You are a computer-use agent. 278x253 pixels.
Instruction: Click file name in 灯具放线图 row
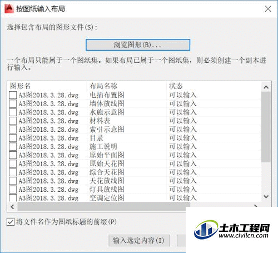[x=48, y=190]
